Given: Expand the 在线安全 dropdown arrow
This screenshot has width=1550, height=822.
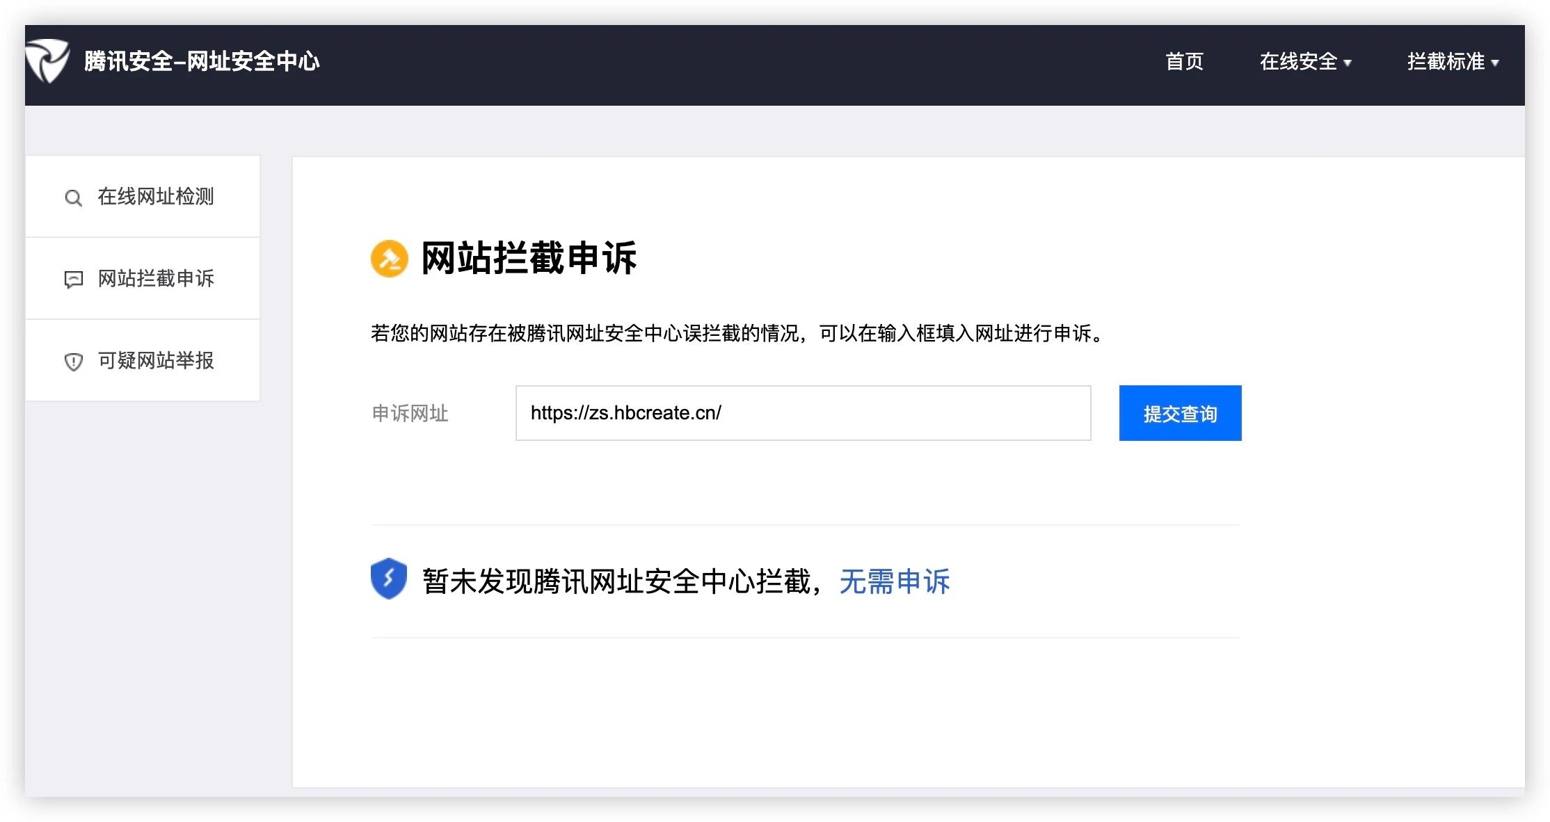Looking at the screenshot, I should click(x=1348, y=63).
